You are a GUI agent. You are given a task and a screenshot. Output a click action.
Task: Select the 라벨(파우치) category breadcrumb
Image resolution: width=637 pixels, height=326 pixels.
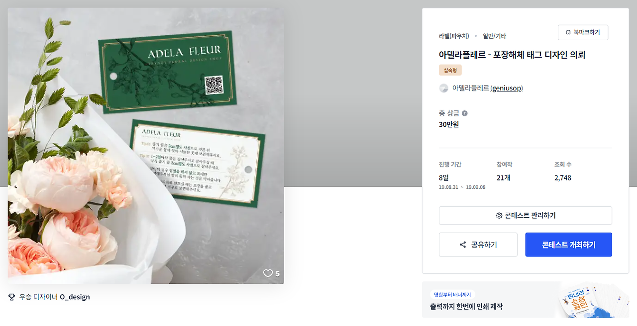point(454,36)
